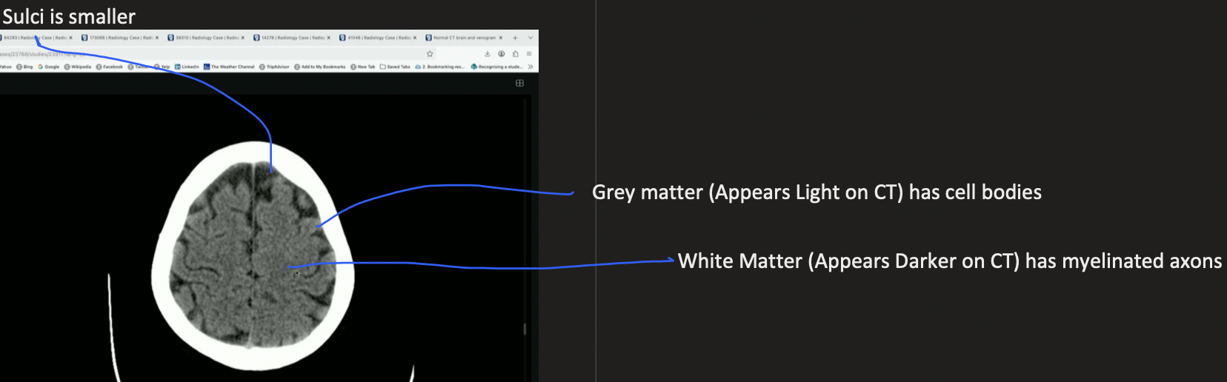Open the account profile icon

(x=502, y=53)
